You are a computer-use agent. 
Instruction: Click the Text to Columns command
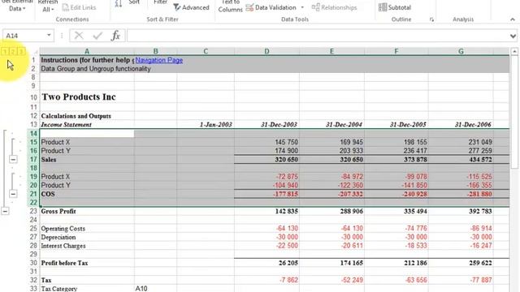click(x=230, y=6)
